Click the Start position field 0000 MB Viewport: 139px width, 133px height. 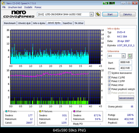pyautogui.click(x=126, y=62)
